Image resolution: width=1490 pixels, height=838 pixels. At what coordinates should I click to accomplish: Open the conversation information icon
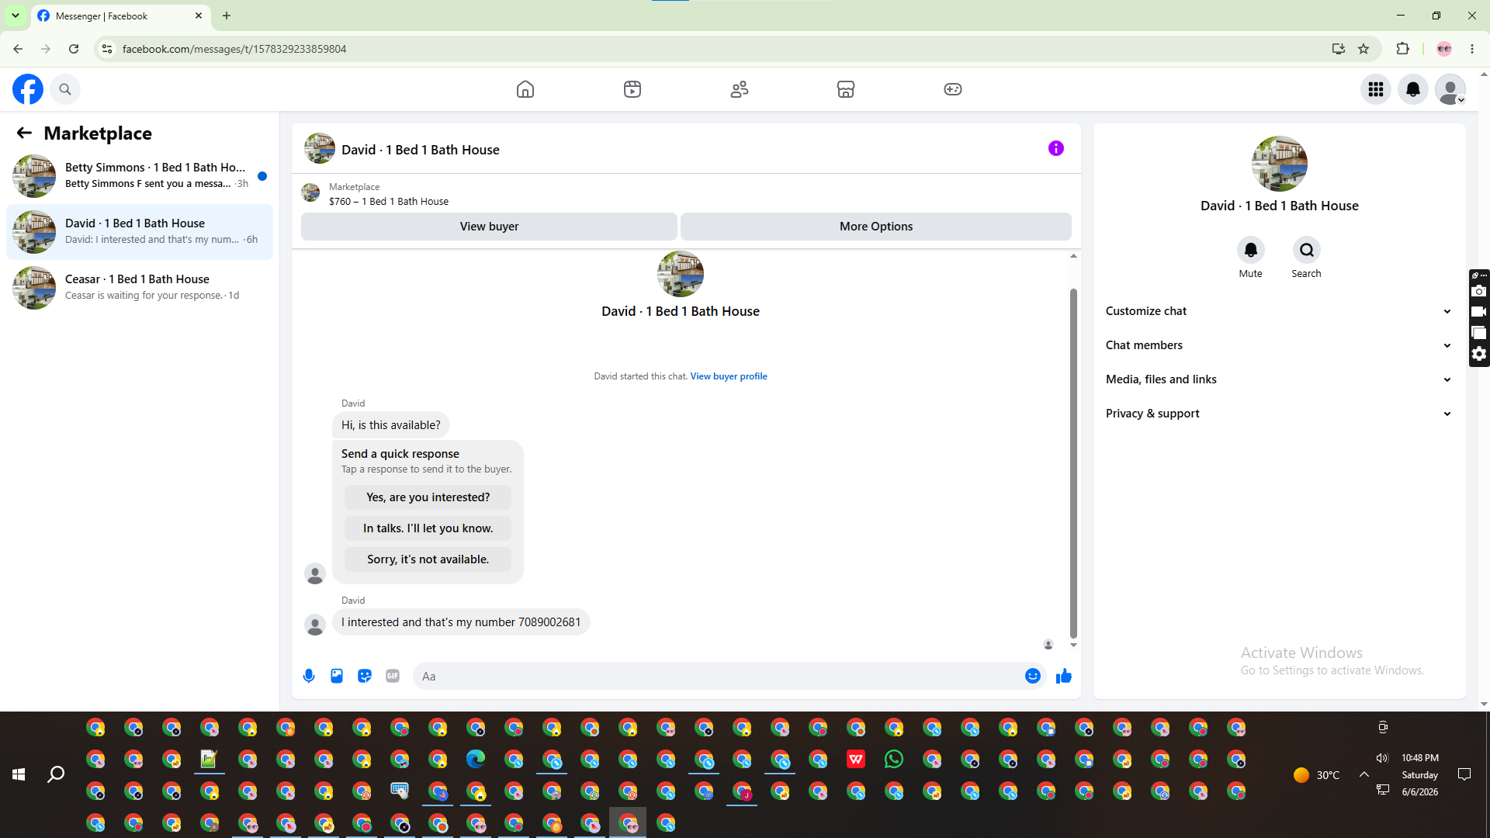point(1056,148)
